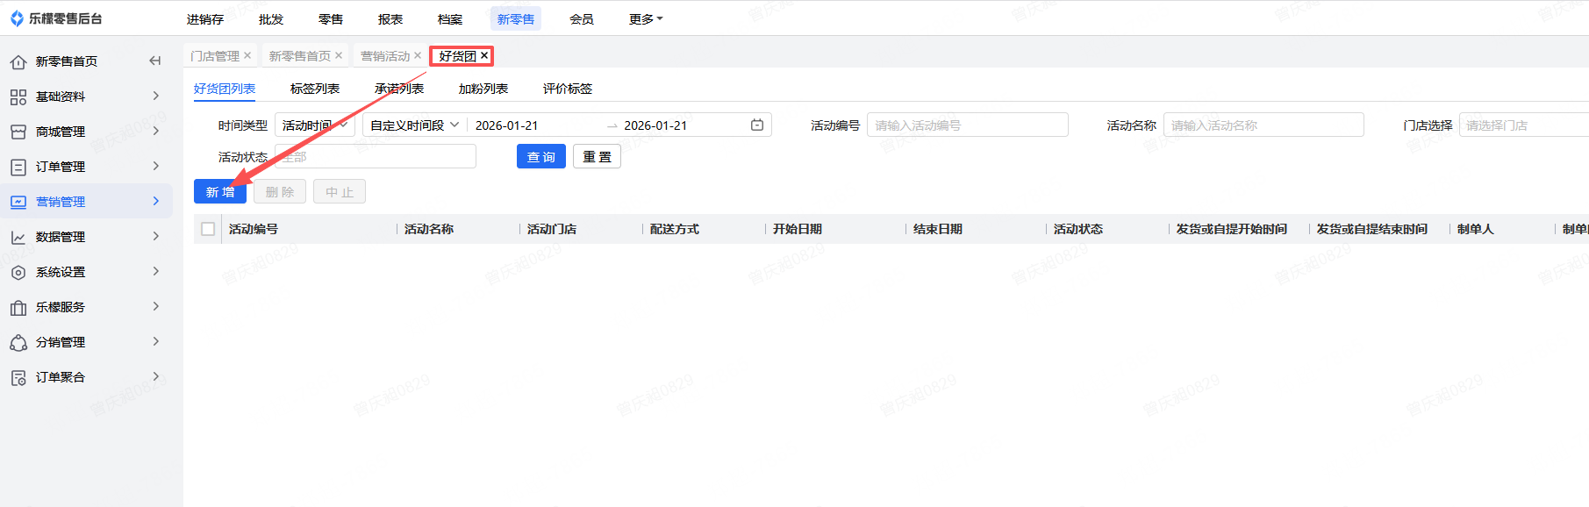The height and width of the screenshot is (507, 1589).
Task: Open the 档案 top menu
Action: (x=450, y=18)
